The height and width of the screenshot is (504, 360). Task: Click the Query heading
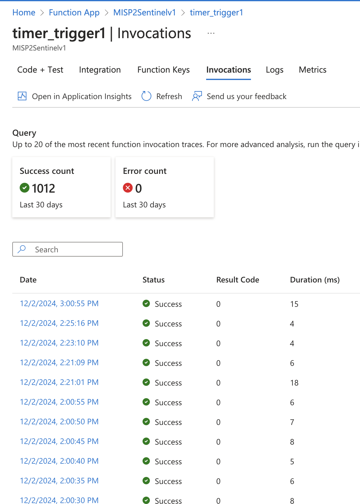[24, 133]
